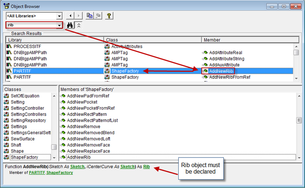Select the AddNewPadFromRef member

point(88,96)
